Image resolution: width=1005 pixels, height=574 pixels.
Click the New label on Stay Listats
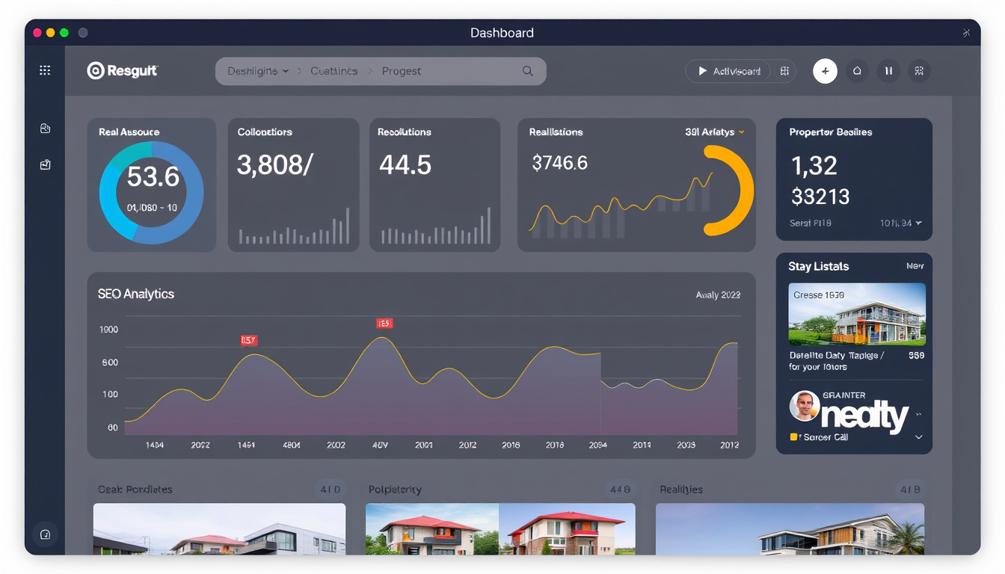coord(915,266)
